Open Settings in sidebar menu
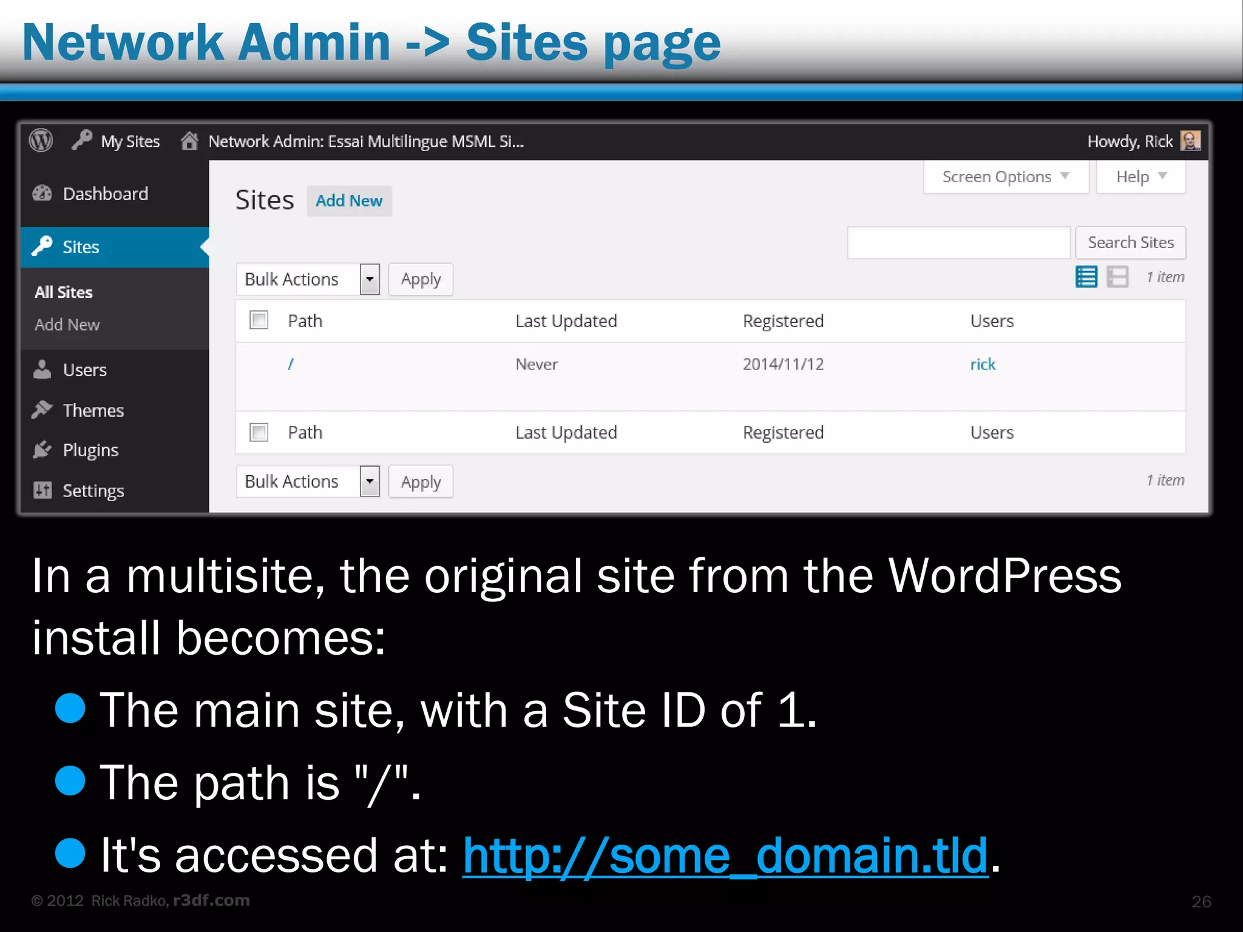This screenshot has width=1243, height=932. 93,491
